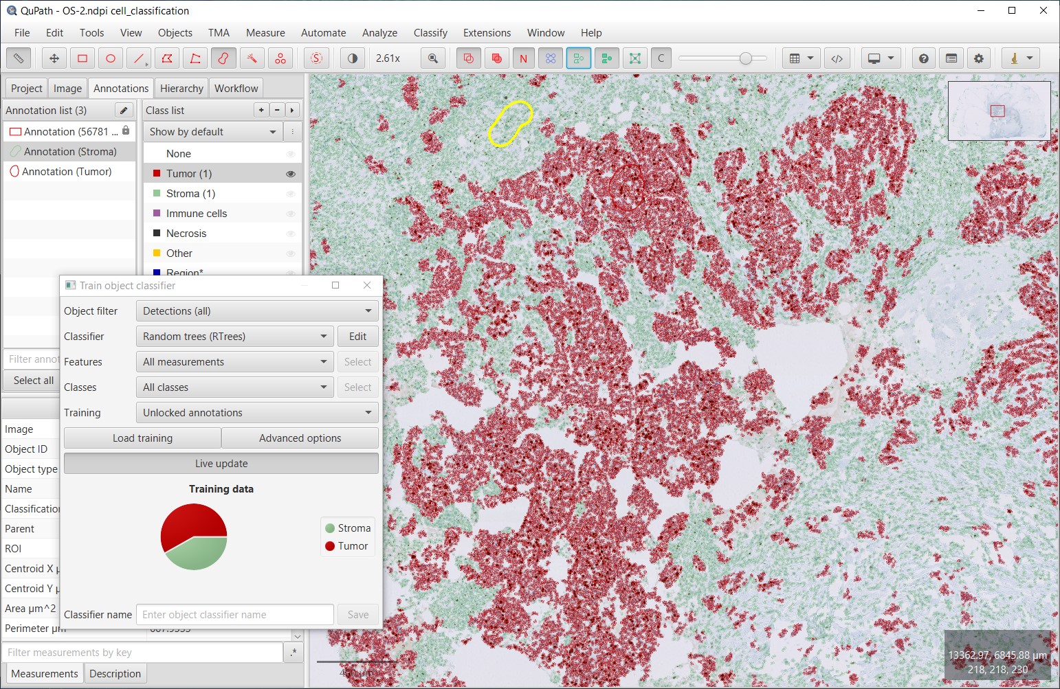Select the Ellipse annotation tool
Viewport: 1060px width, 689px height.
(x=111, y=58)
